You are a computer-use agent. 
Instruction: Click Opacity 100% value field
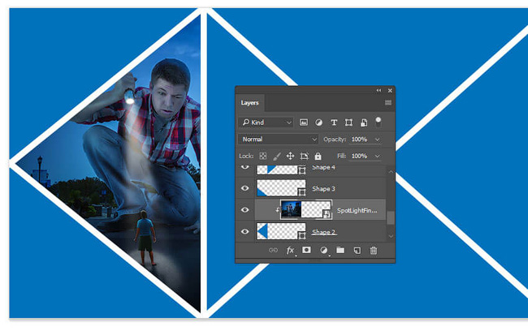[x=360, y=140]
